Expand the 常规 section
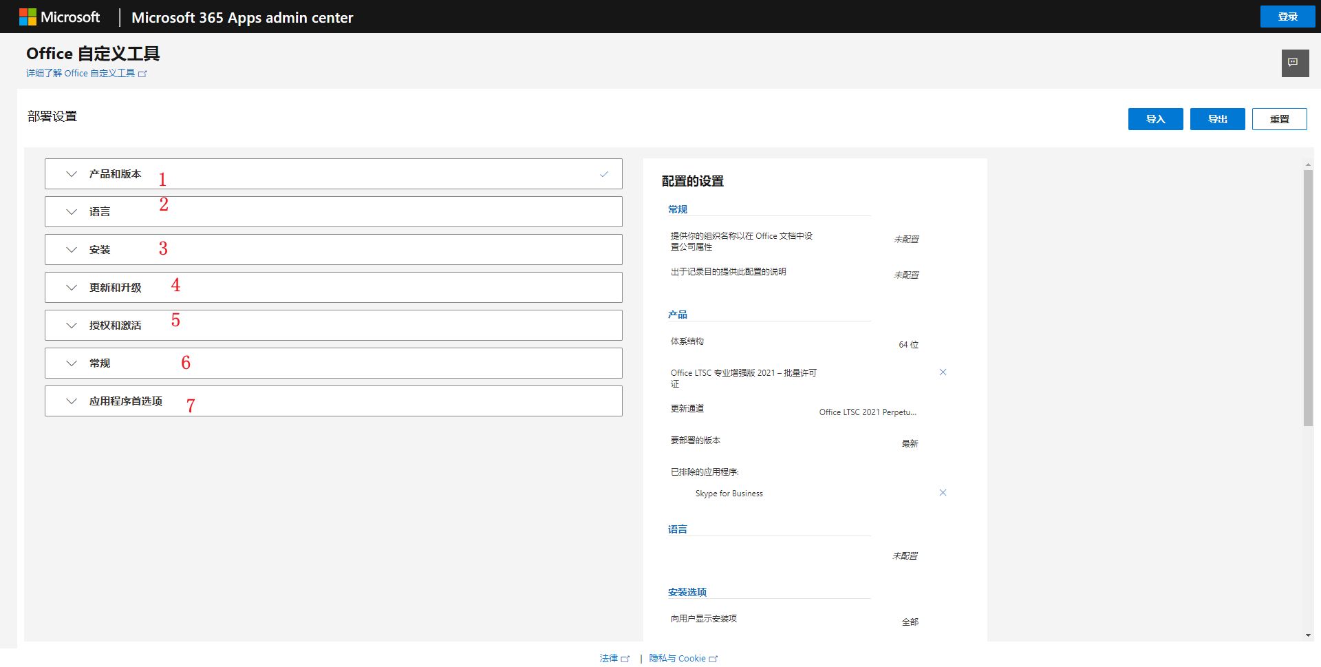The image size is (1321, 667). [x=334, y=363]
